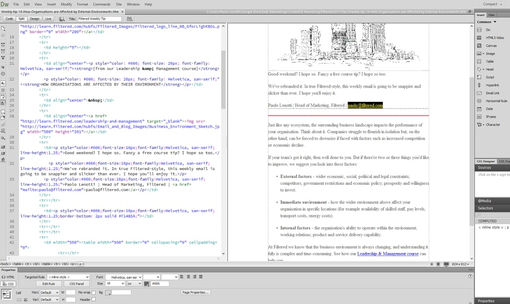Image resolution: width=510 pixels, height=304 pixels.
Task: Insert a Date from the Insert panel
Action: coord(485,109)
